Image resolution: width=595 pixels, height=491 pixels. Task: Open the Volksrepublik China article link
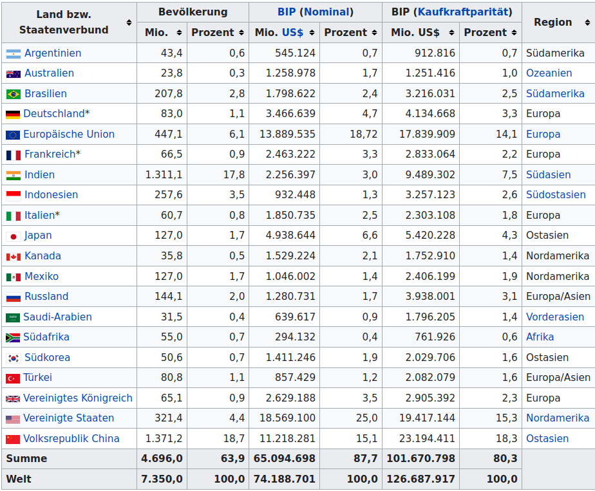point(71,439)
